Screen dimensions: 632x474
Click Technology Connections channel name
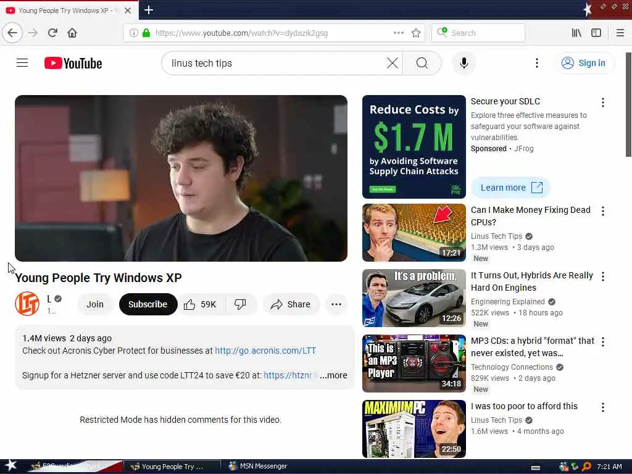512,367
